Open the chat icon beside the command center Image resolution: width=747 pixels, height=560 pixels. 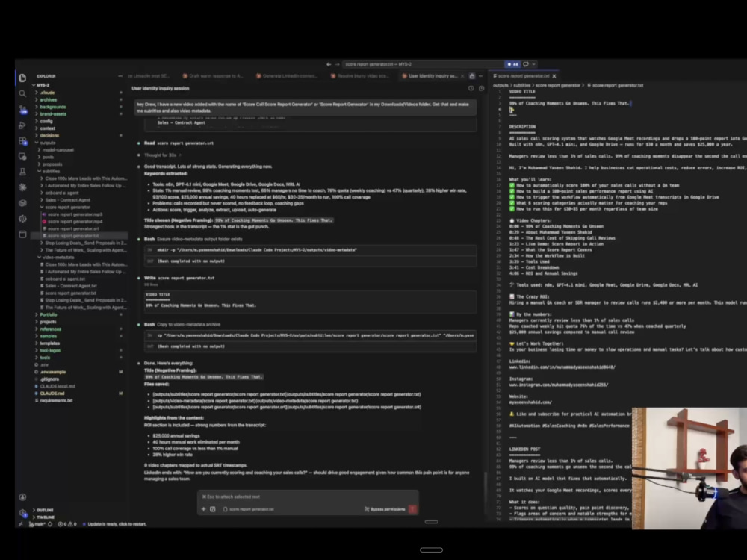(x=526, y=64)
